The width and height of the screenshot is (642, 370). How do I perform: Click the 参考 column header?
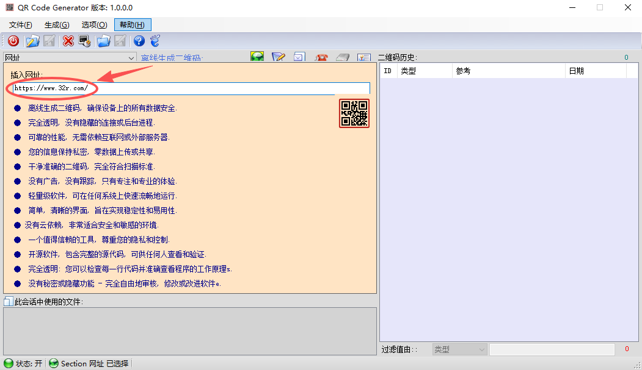[508, 71]
